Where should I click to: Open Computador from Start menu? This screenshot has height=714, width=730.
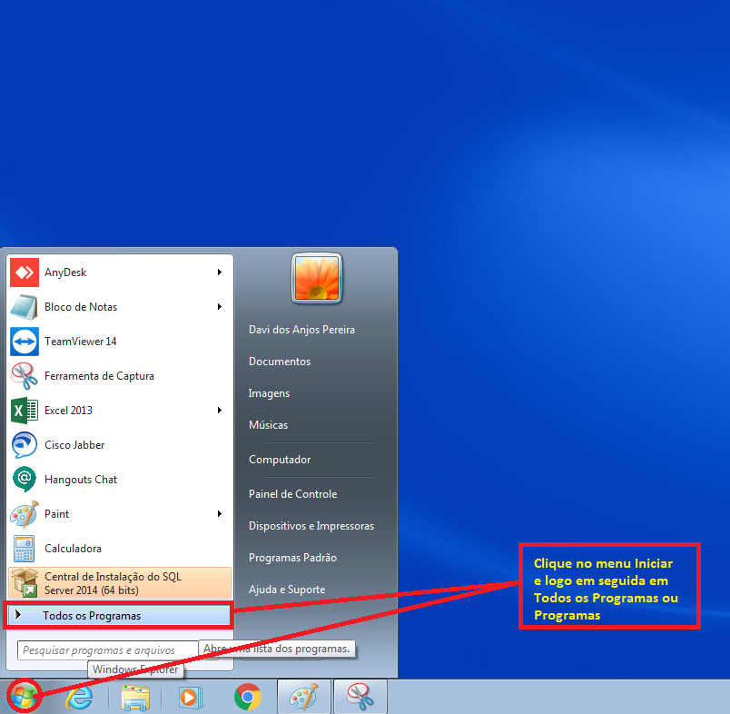pyautogui.click(x=280, y=460)
